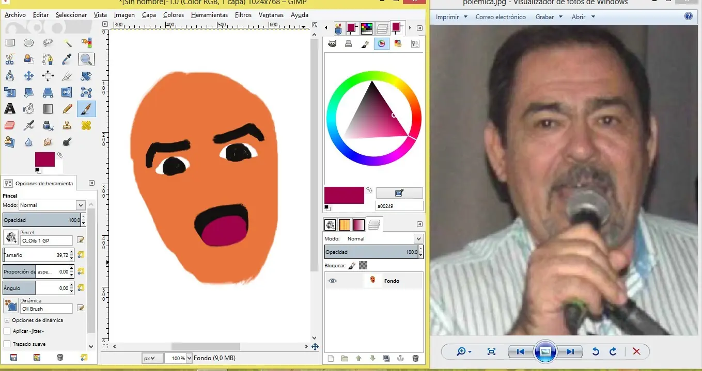Open the brush Modo dropdown in tool options
702x371 pixels.
pyautogui.click(x=52, y=205)
